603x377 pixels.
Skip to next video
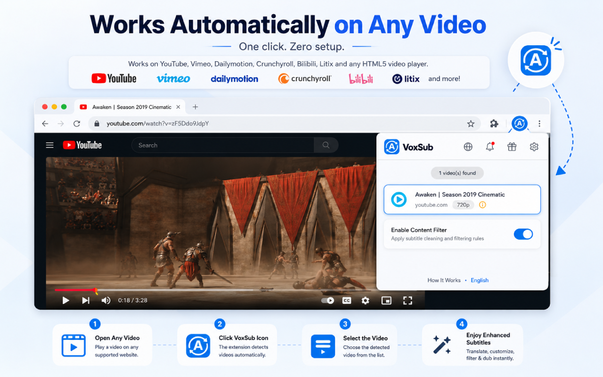click(86, 300)
